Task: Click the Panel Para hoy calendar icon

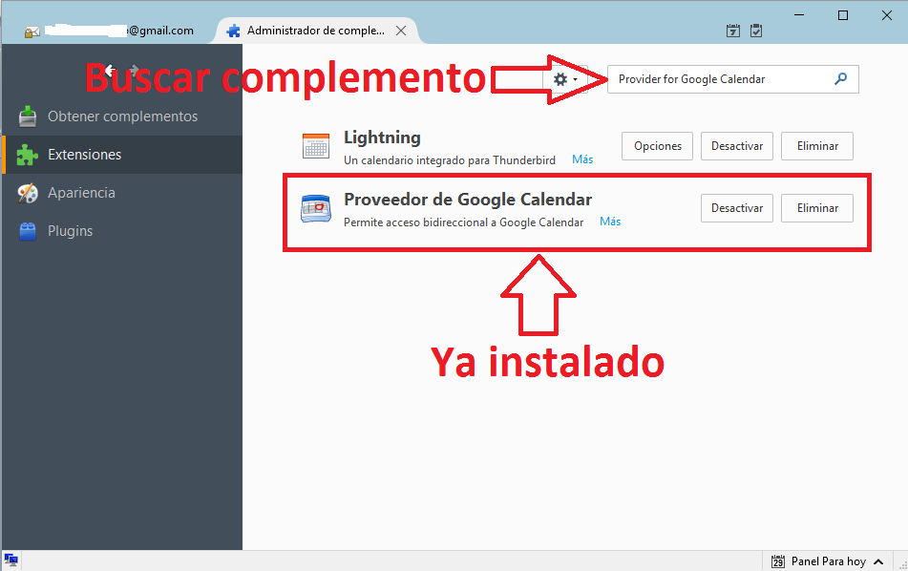Action: tap(778, 561)
